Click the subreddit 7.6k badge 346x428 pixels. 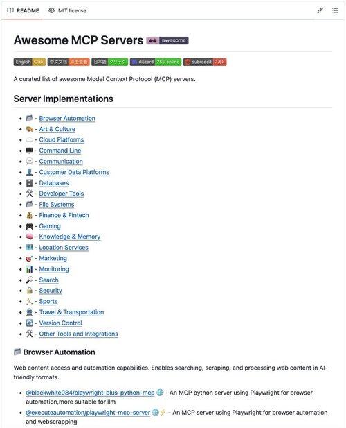click(205, 62)
